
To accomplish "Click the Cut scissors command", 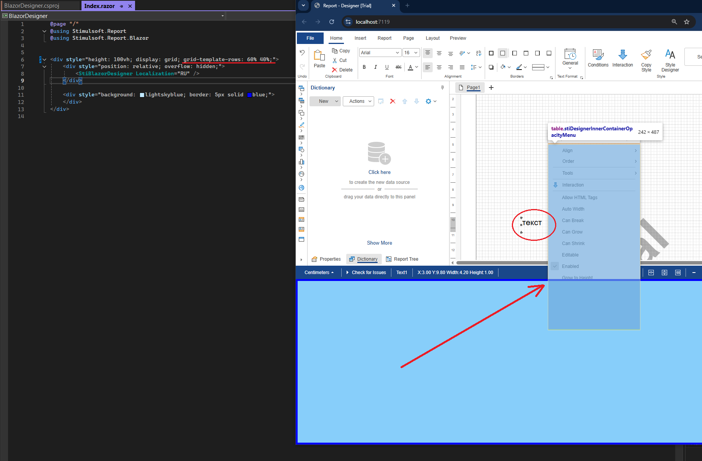I will [340, 60].
